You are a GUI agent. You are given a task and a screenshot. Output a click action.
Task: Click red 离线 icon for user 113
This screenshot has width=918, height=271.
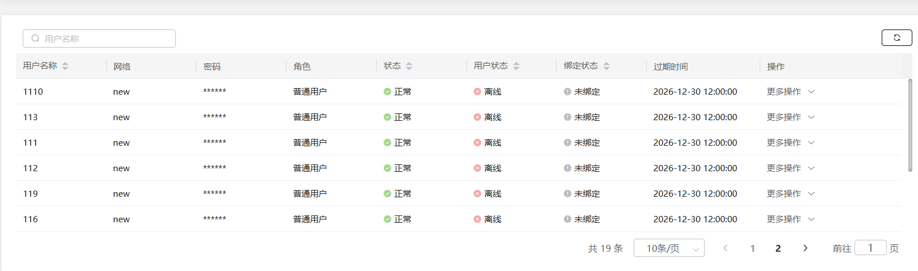click(478, 117)
